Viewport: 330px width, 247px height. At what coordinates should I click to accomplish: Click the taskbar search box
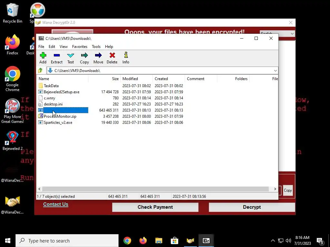click(x=67, y=241)
